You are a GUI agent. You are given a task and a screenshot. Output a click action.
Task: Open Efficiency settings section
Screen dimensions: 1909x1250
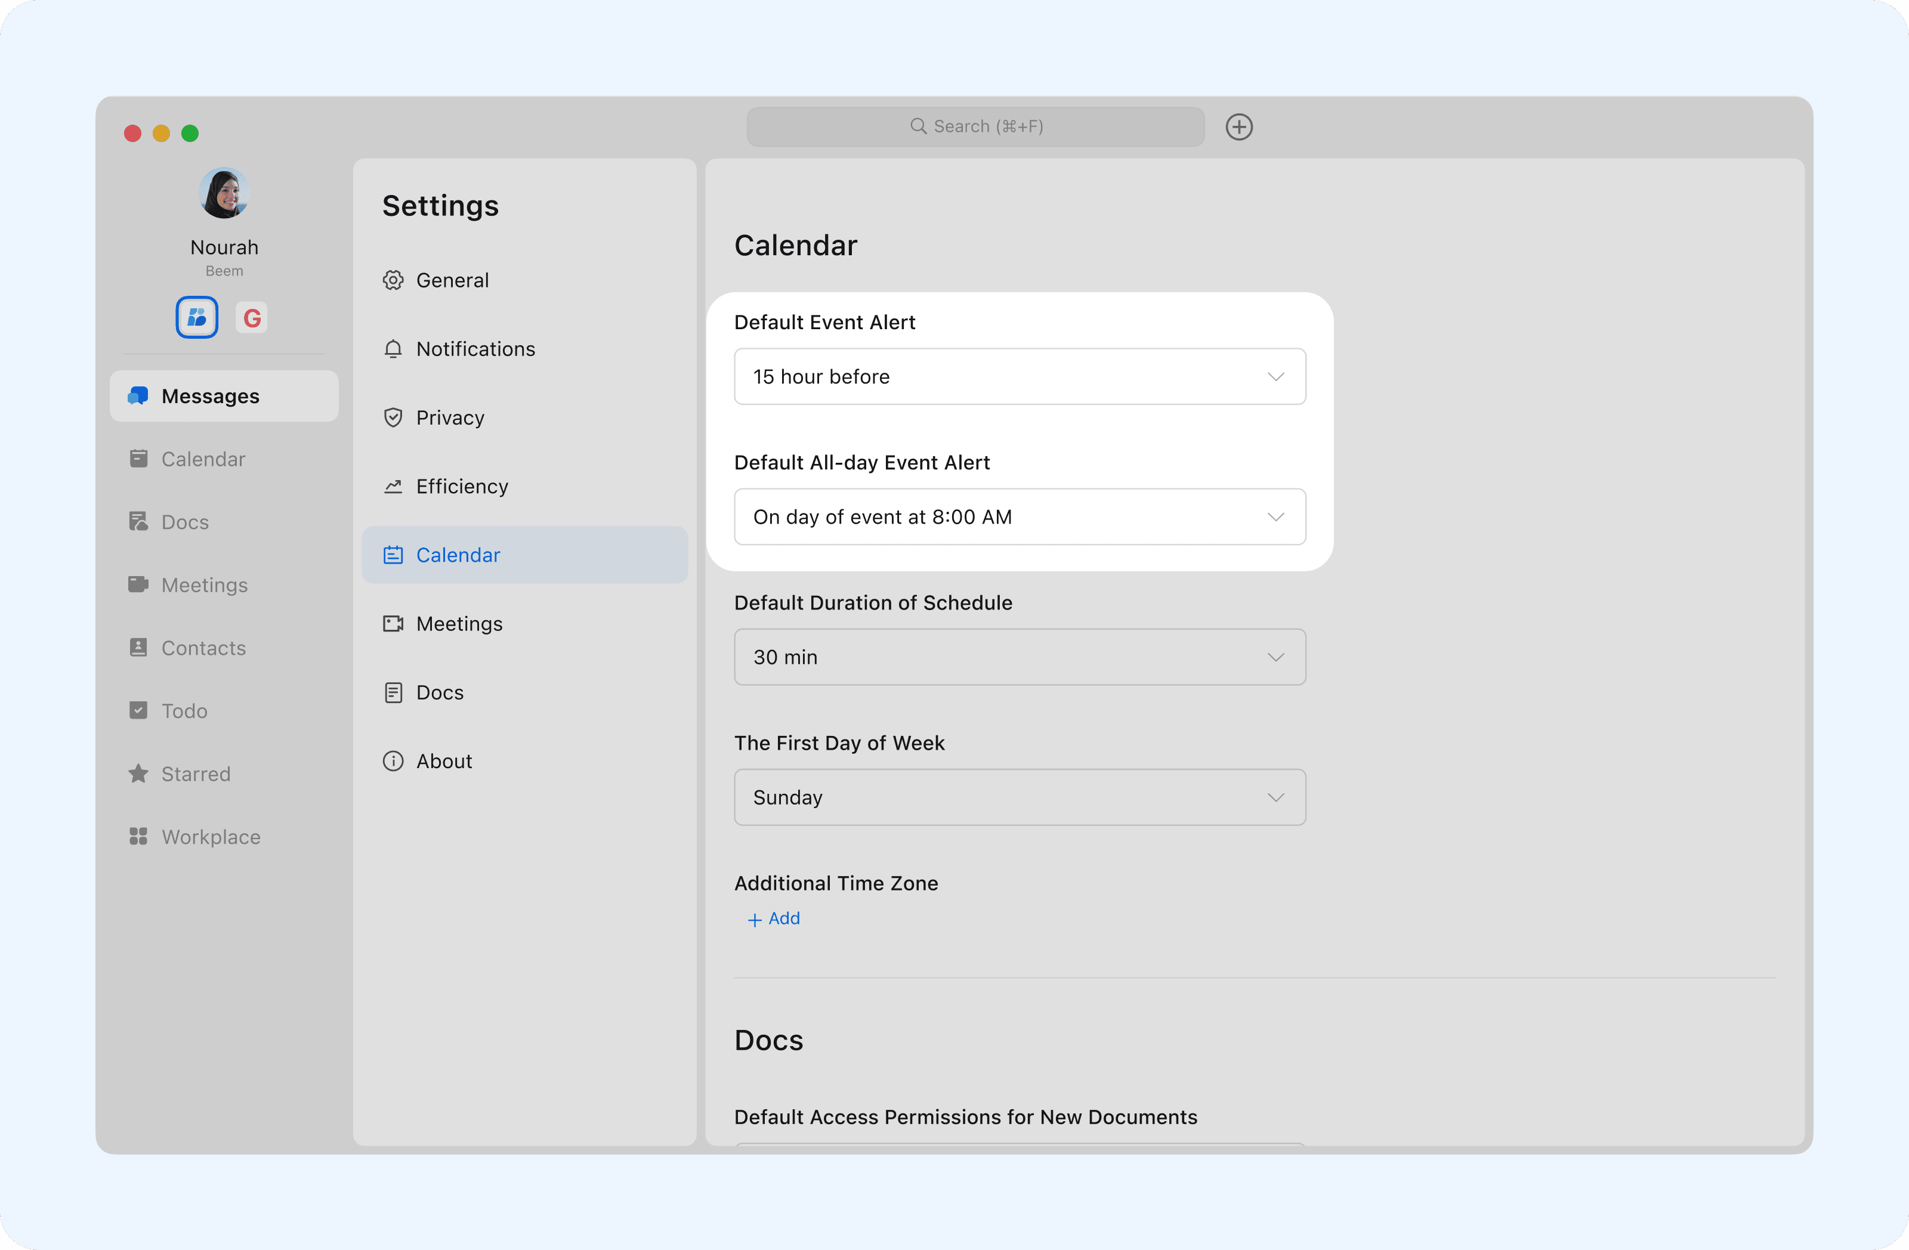pos(461,487)
